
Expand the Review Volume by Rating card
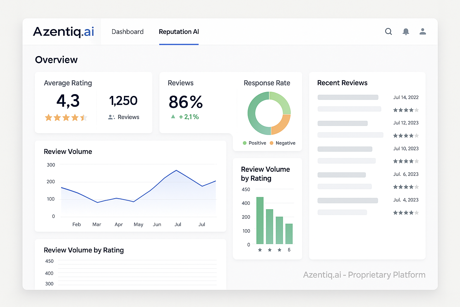pos(265,174)
